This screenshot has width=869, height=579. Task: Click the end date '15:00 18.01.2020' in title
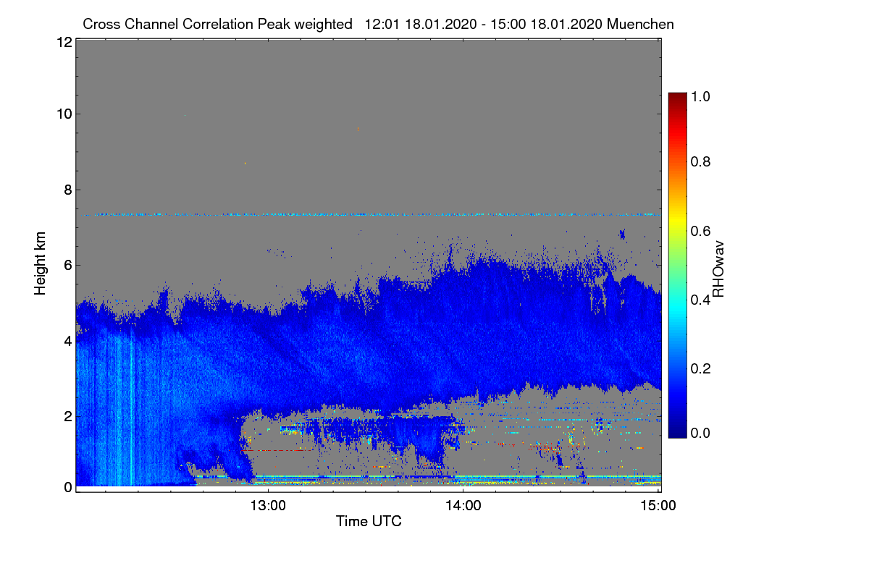tap(547, 24)
